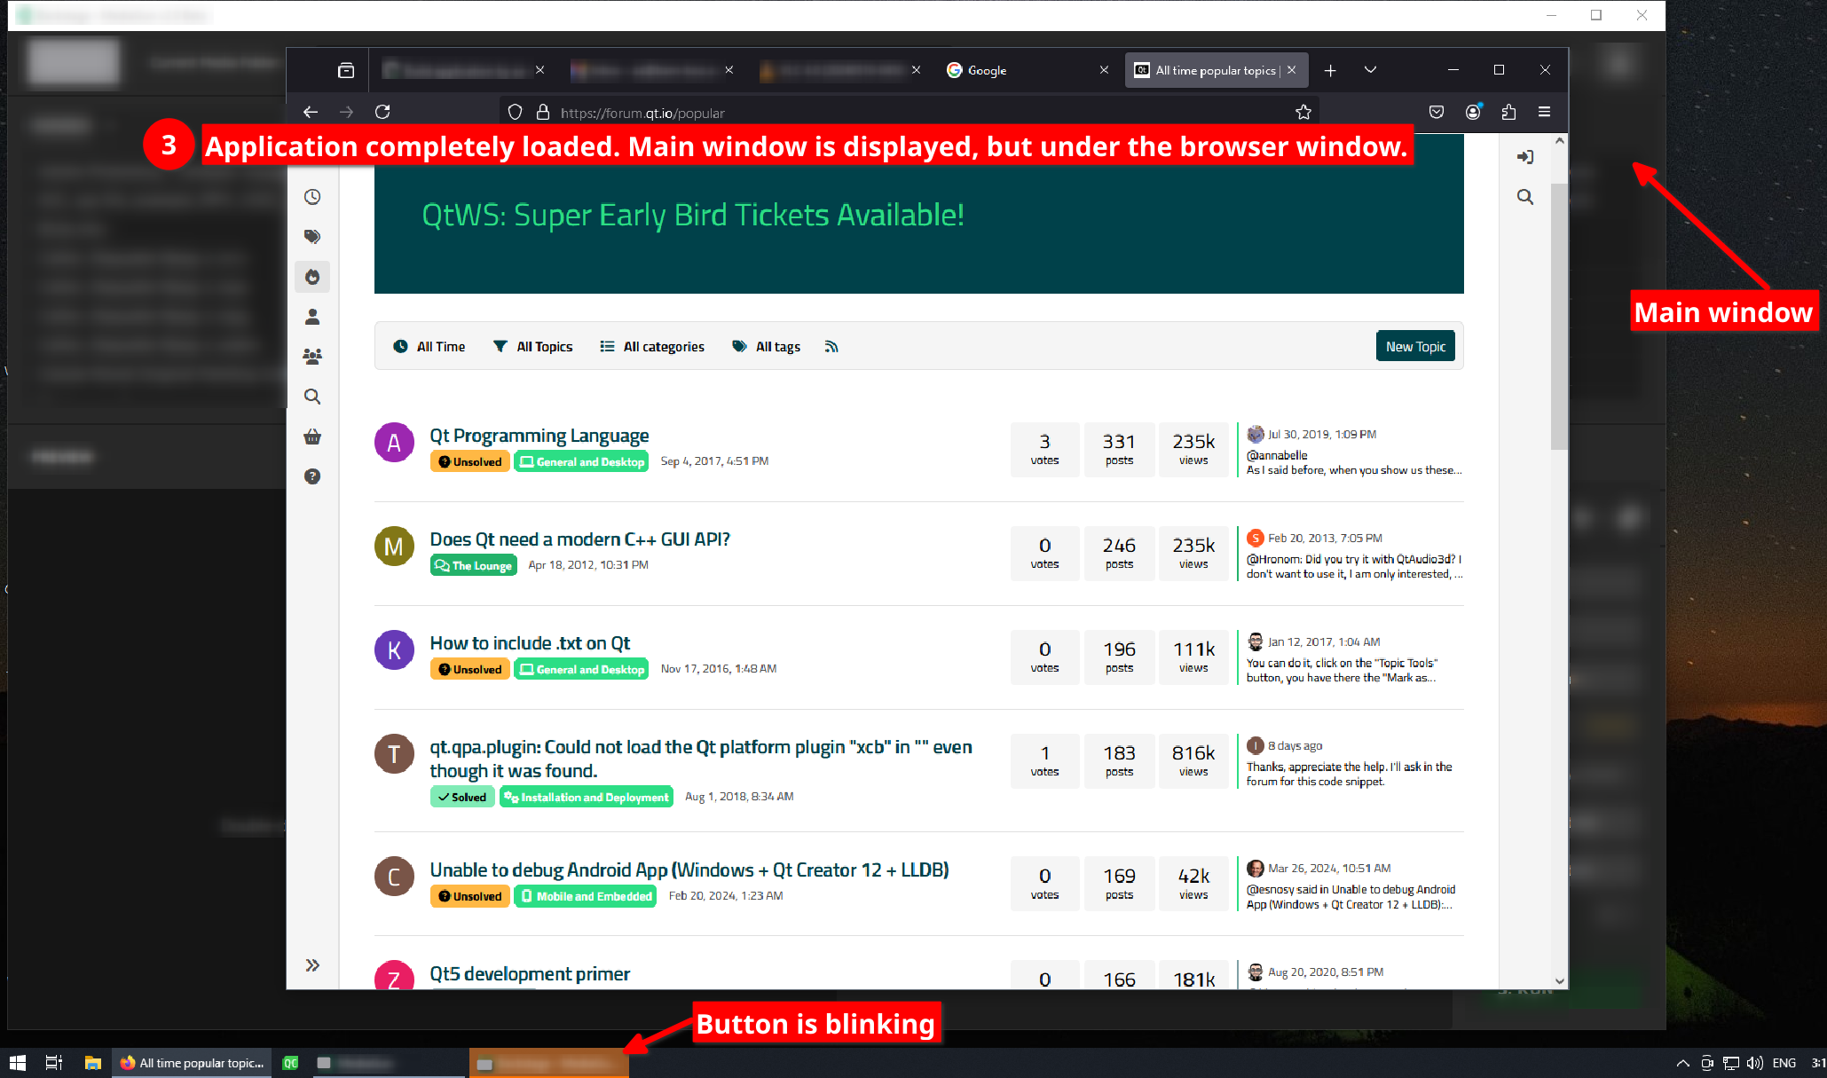
Task: Open the Qt Programming Language topic
Action: click(x=539, y=436)
